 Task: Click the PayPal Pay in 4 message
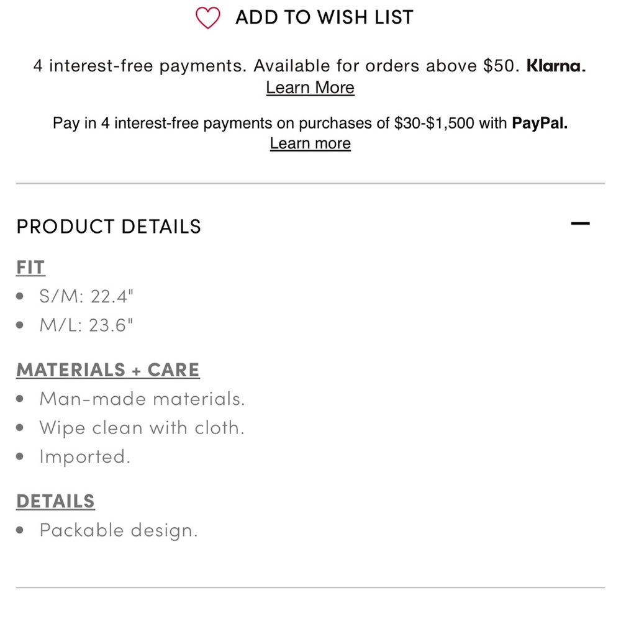[310, 123]
